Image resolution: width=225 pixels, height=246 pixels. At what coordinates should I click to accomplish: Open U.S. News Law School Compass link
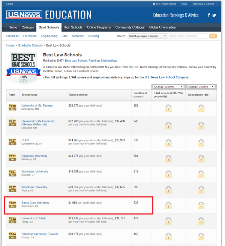tap(166, 77)
